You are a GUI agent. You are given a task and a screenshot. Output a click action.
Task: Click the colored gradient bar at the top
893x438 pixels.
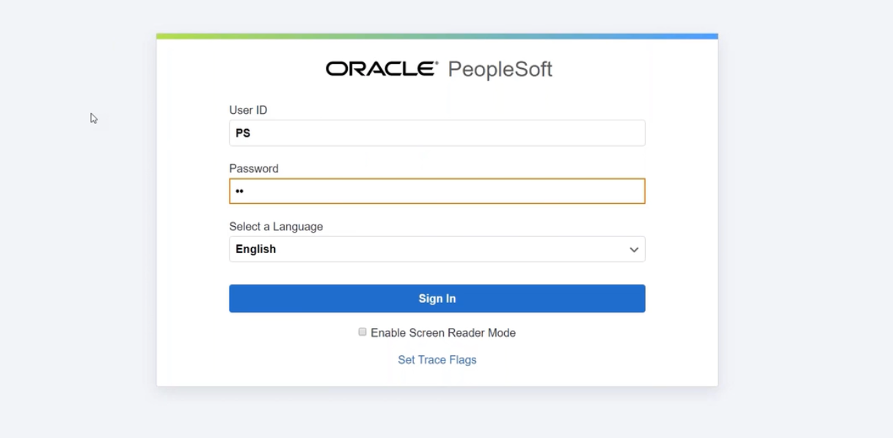(x=437, y=34)
